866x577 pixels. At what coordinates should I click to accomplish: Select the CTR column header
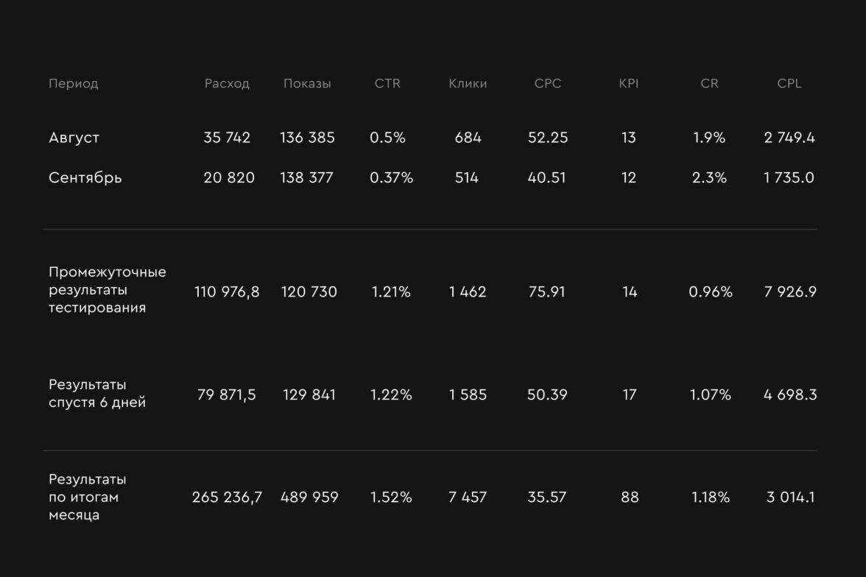387,84
